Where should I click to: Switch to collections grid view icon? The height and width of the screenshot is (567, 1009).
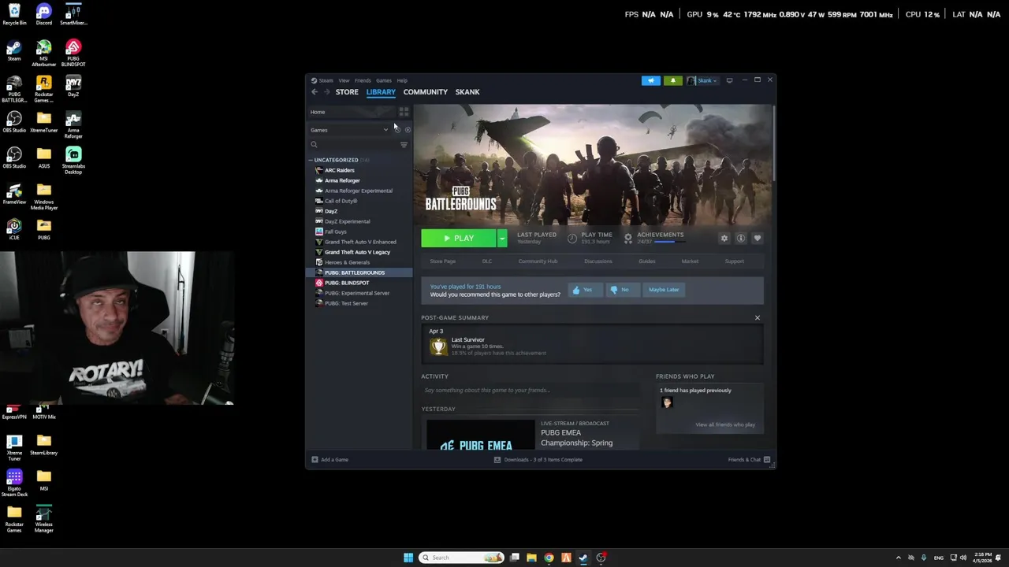pyautogui.click(x=404, y=112)
